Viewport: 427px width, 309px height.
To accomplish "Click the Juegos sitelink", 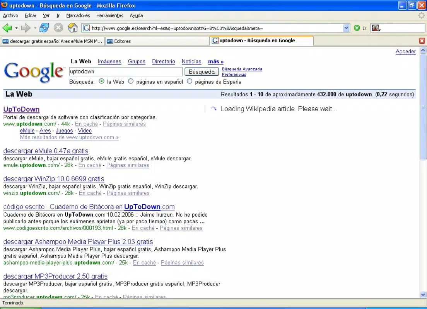I will [x=64, y=131].
